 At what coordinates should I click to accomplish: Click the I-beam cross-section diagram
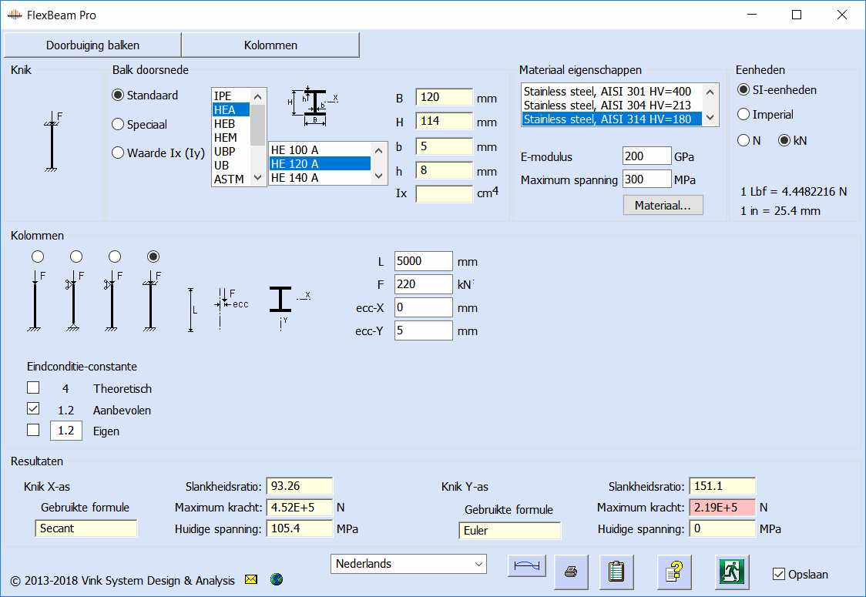click(313, 105)
